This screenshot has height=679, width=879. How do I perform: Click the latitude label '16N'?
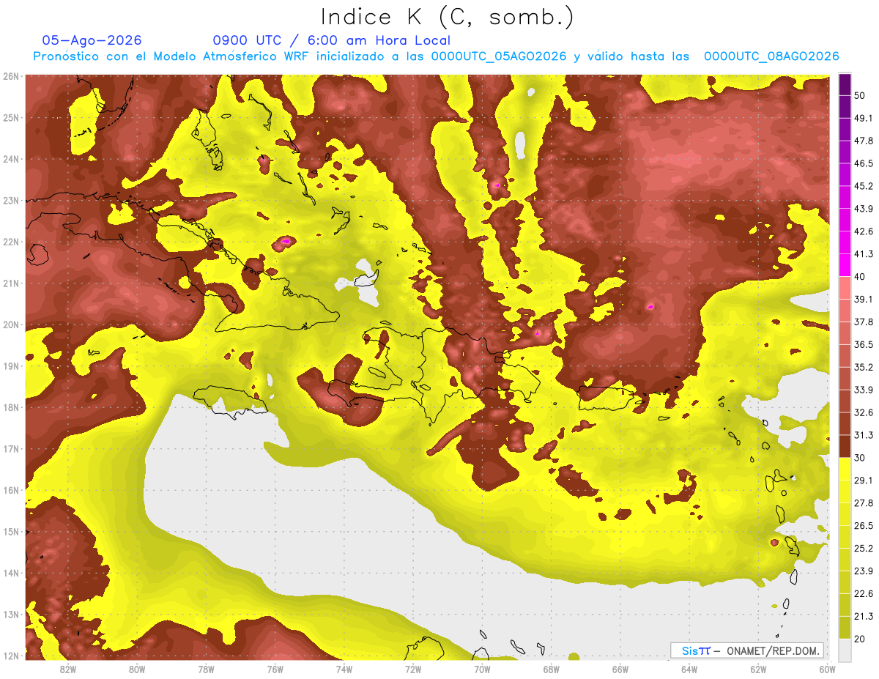click(x=11, y=490)
